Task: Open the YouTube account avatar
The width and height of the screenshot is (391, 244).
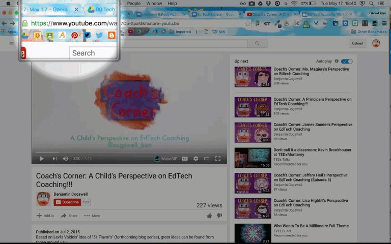Action: coord(376,43)
